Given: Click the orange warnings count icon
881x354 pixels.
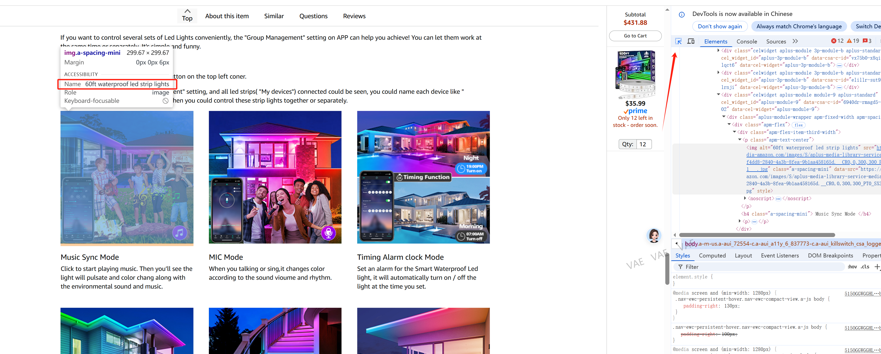Looking at the screenshot, I should click(849, 41).
